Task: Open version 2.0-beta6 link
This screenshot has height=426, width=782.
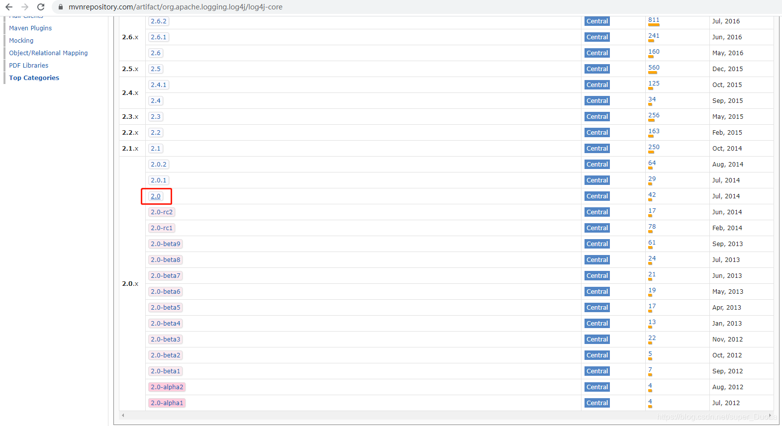Action: click(166, 292)
